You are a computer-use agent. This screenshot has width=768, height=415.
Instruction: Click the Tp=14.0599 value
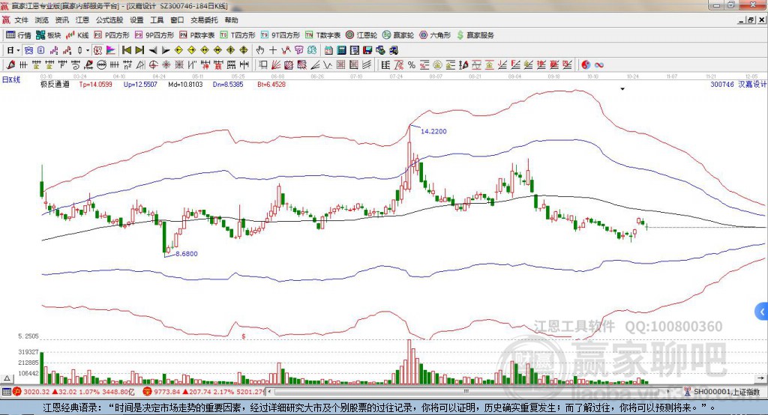pyautogui.click(x=95, y=84)
